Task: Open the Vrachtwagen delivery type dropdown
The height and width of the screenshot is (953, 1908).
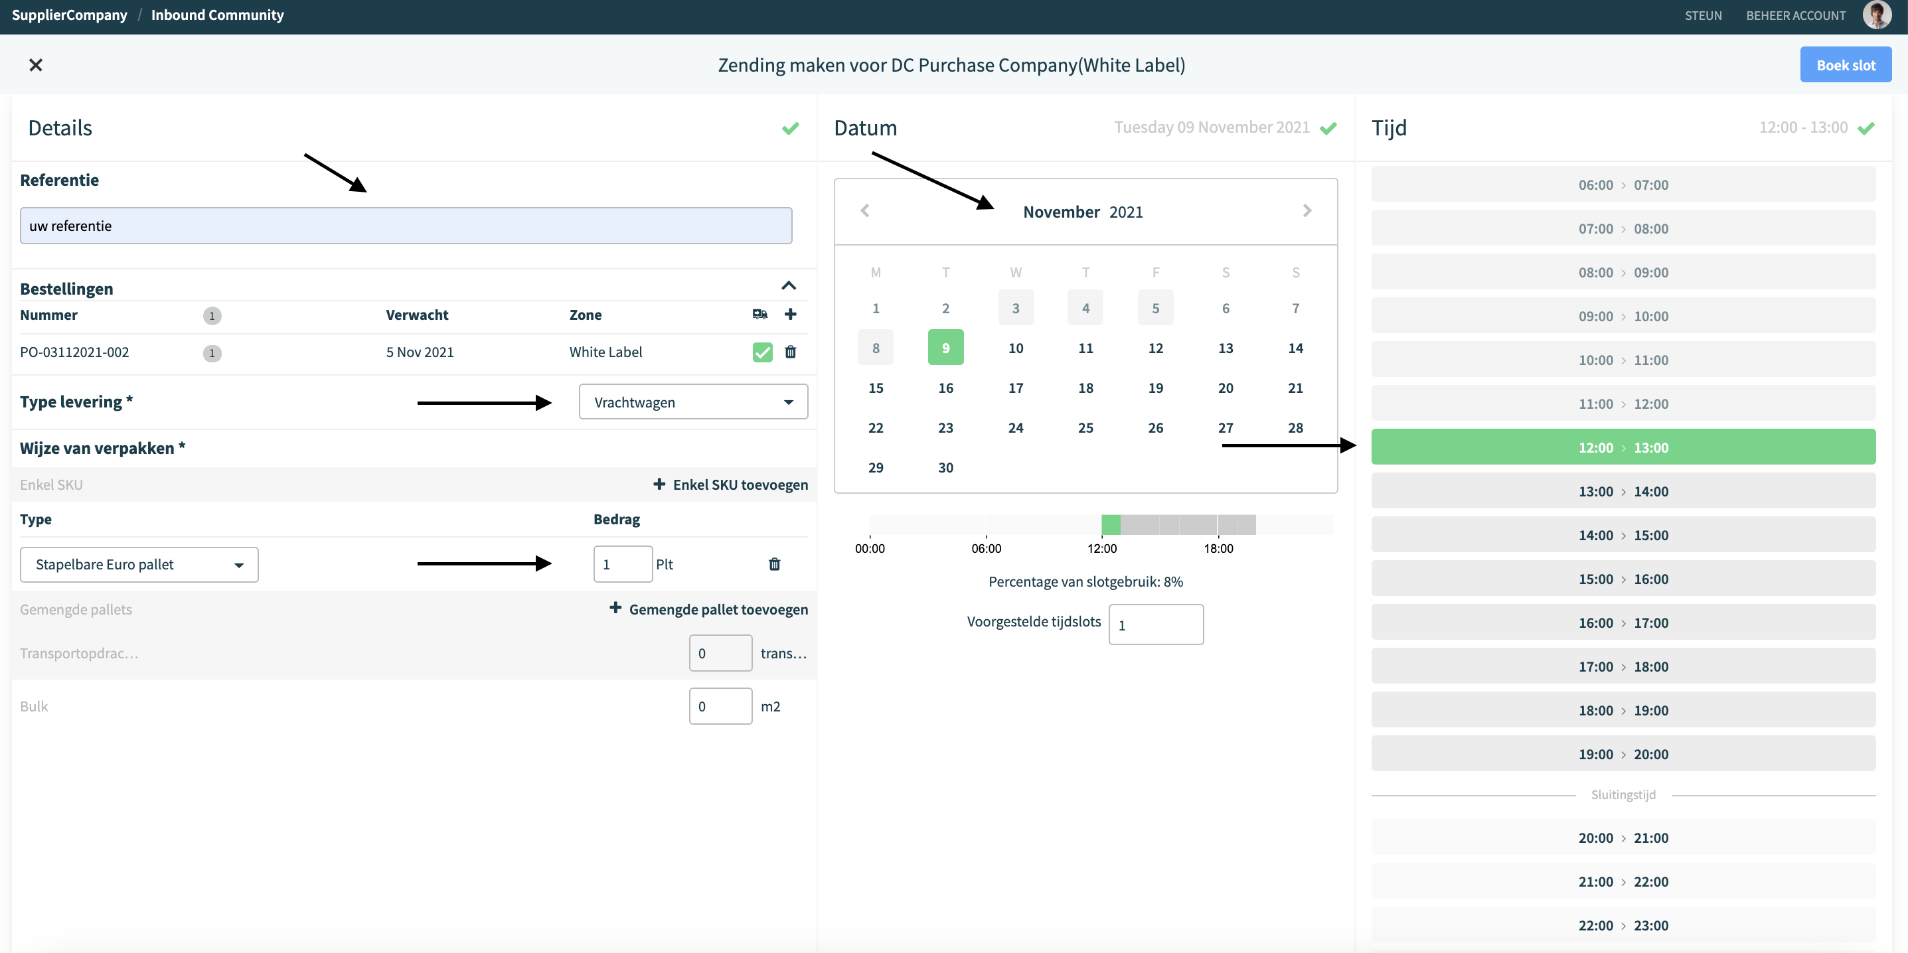Action: pos(693,402)
